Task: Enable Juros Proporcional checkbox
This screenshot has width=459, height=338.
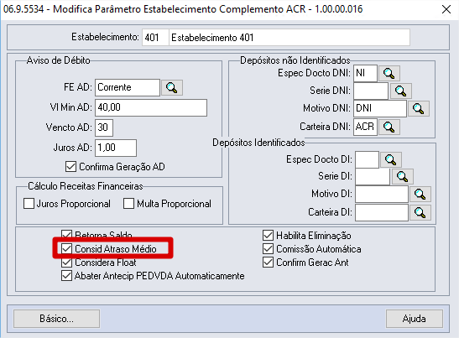Action: coord(29,203)
